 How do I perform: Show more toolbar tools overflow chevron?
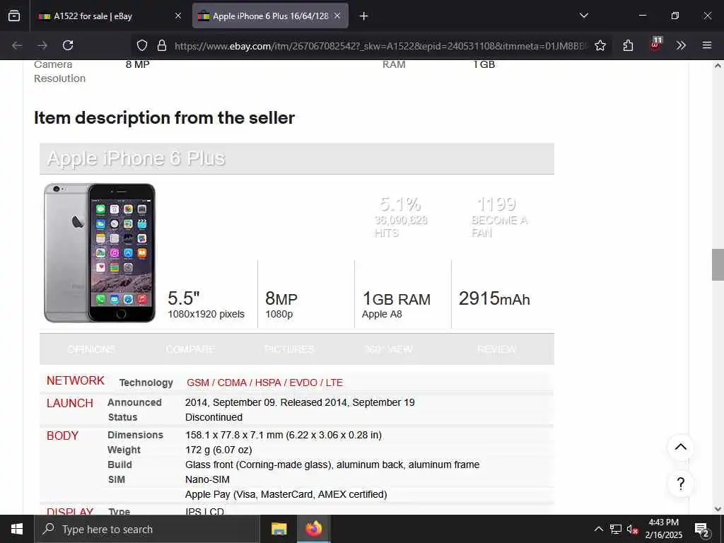coord(681,45)
